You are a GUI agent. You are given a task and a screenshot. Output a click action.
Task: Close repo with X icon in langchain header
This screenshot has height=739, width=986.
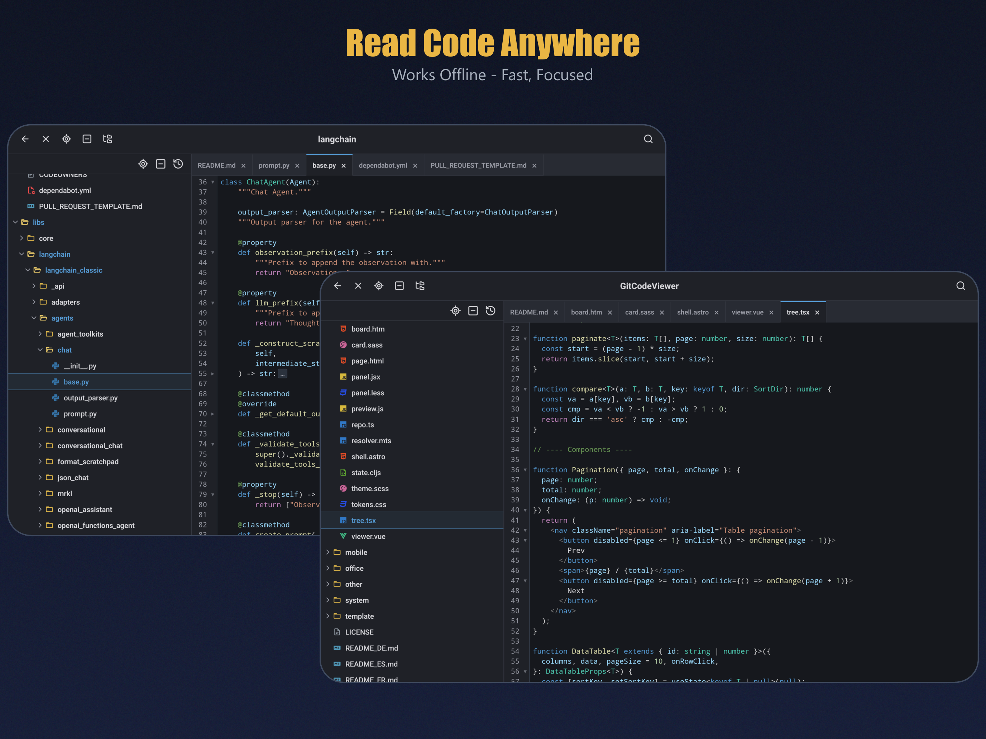click(x=46, y=139)
